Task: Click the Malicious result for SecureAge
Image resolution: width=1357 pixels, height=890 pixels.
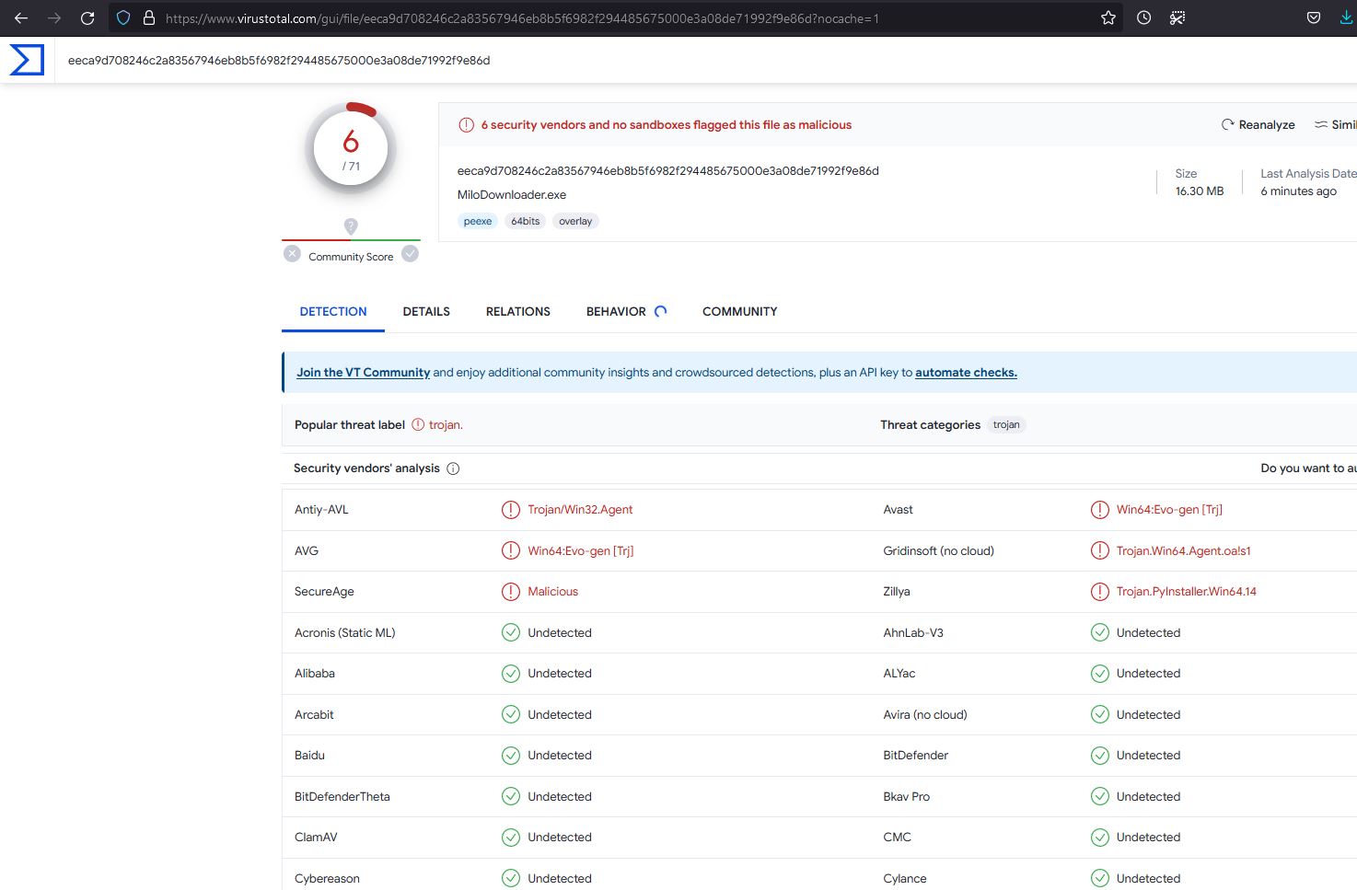Action: (x=552, y=592)
